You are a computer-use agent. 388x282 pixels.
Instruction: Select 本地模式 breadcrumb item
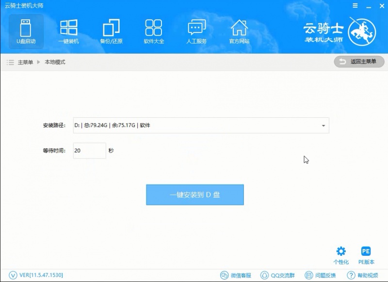pos(55,62)
